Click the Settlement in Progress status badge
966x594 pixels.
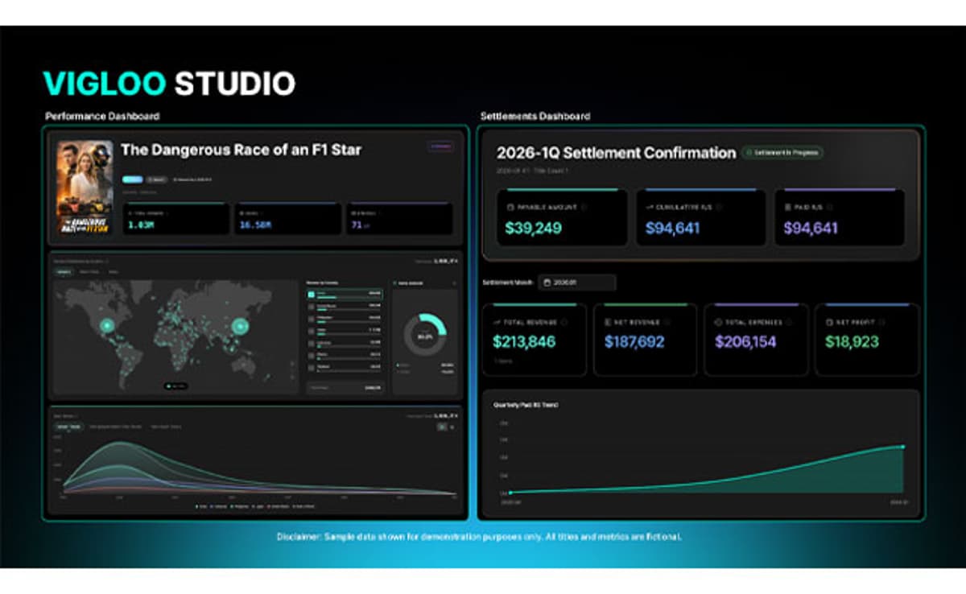781,152
